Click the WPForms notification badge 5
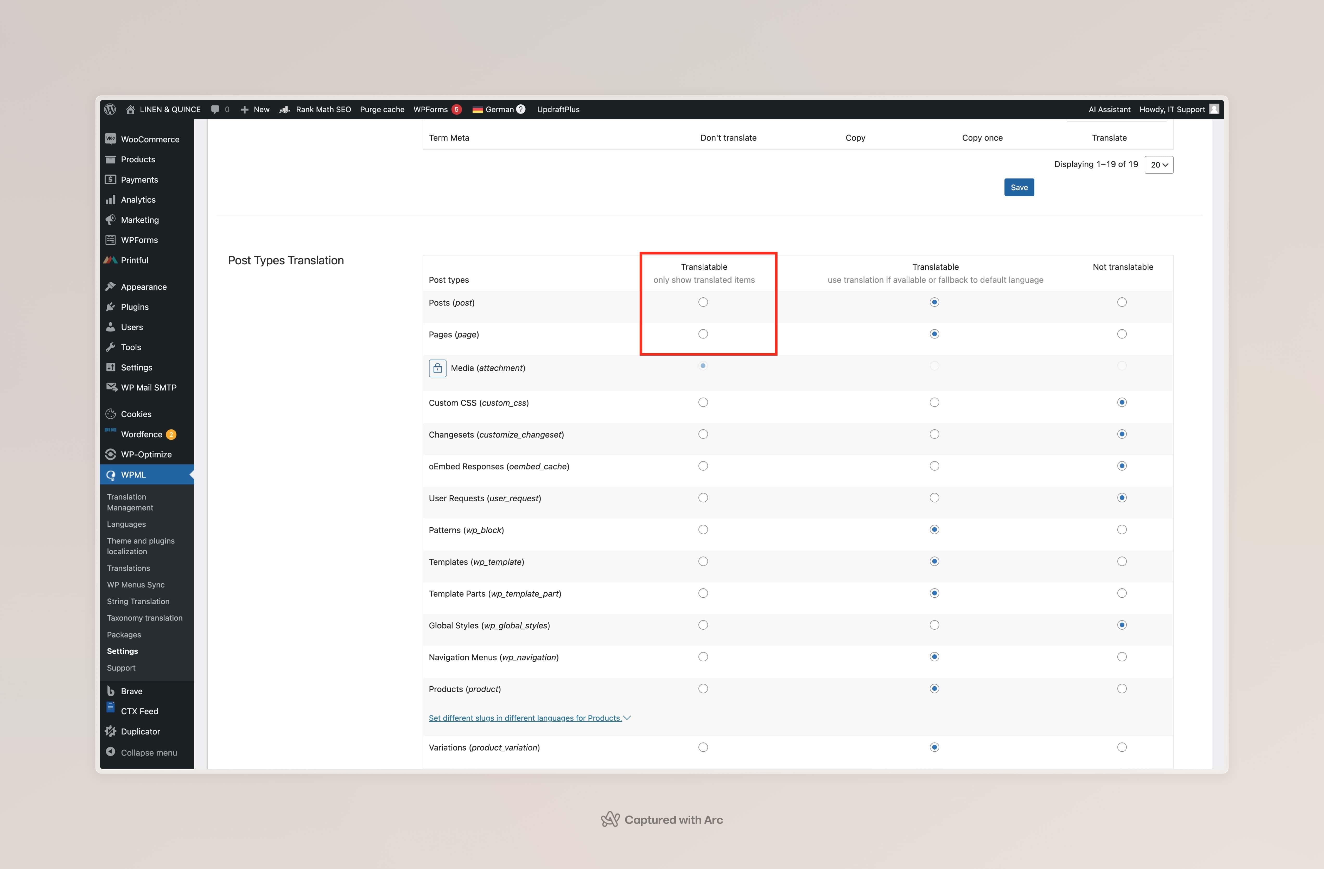 click(456, 109)
